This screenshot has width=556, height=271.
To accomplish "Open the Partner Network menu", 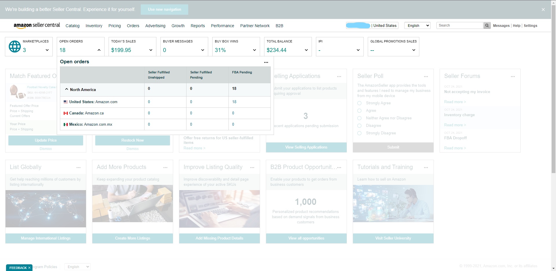I will (255, 26).
